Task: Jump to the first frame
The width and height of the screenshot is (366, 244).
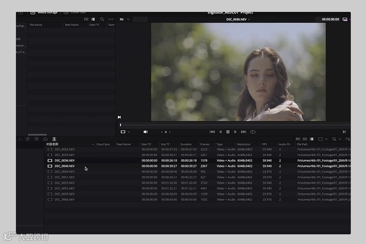Action: click(x=212, y=132)
